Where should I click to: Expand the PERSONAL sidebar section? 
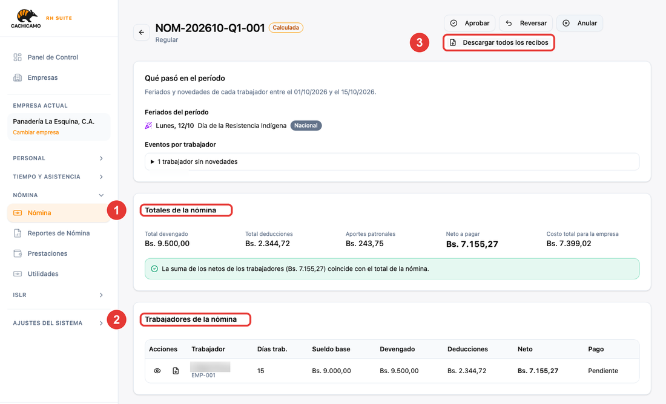pos(58,158)
